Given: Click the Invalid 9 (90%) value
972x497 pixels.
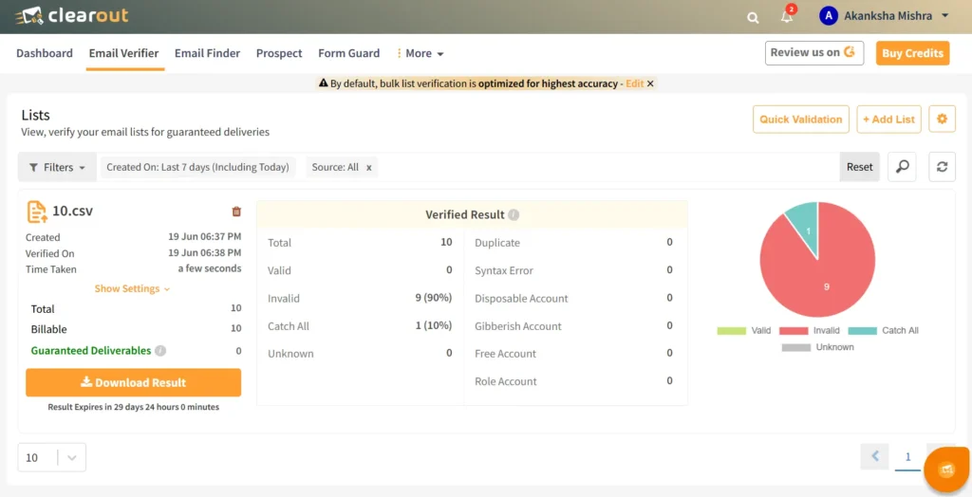Looking at the screenshot, I should coord(433,298).
